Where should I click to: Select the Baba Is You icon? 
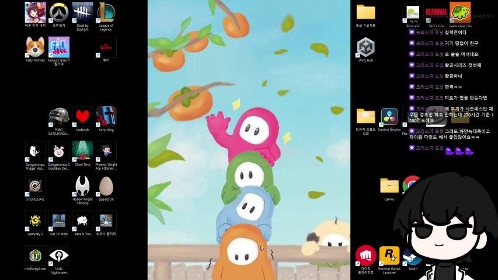[82, 221]
